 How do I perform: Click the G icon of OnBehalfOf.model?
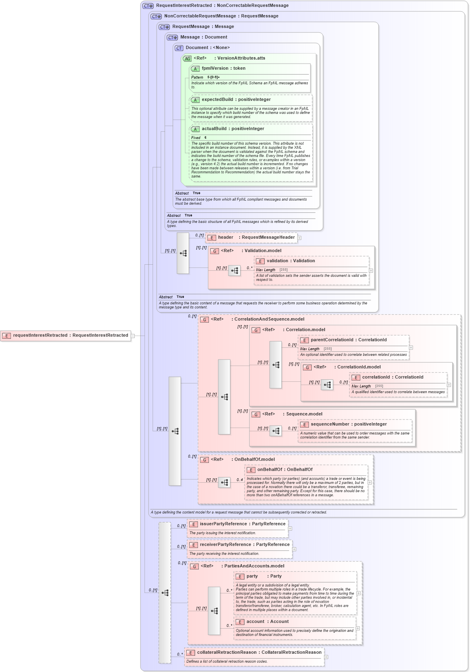tap(204, 460)
